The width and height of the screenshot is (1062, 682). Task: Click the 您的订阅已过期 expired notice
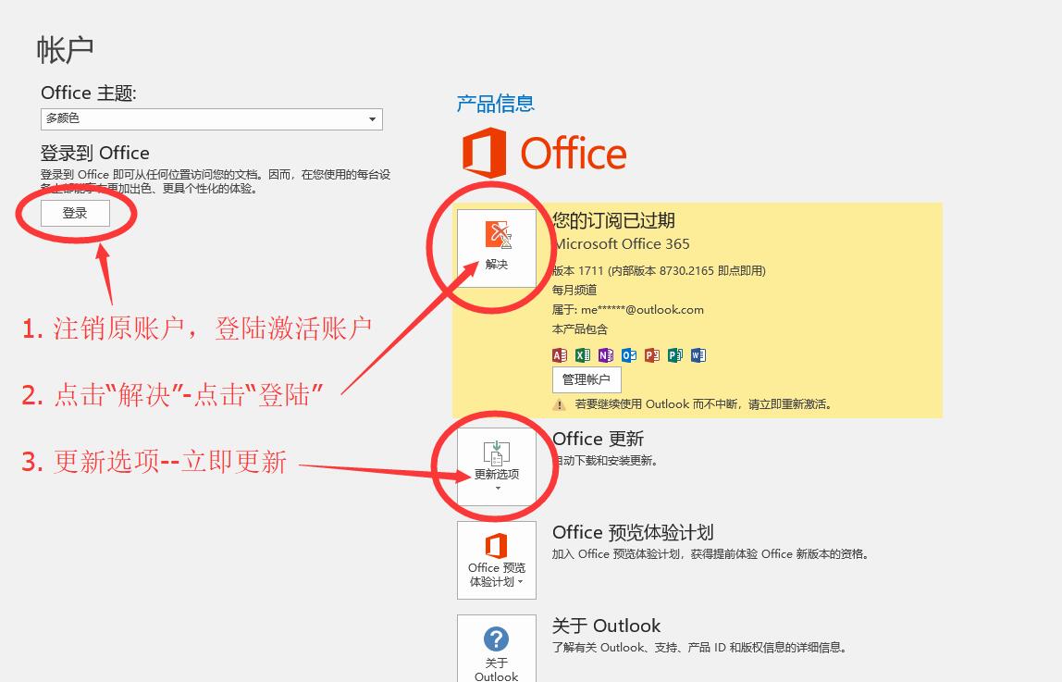pos(613,220)
